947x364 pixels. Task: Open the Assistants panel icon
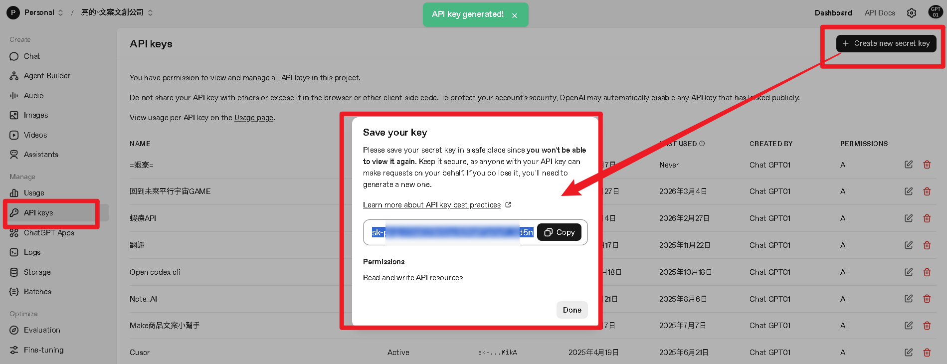pos(14,155)
